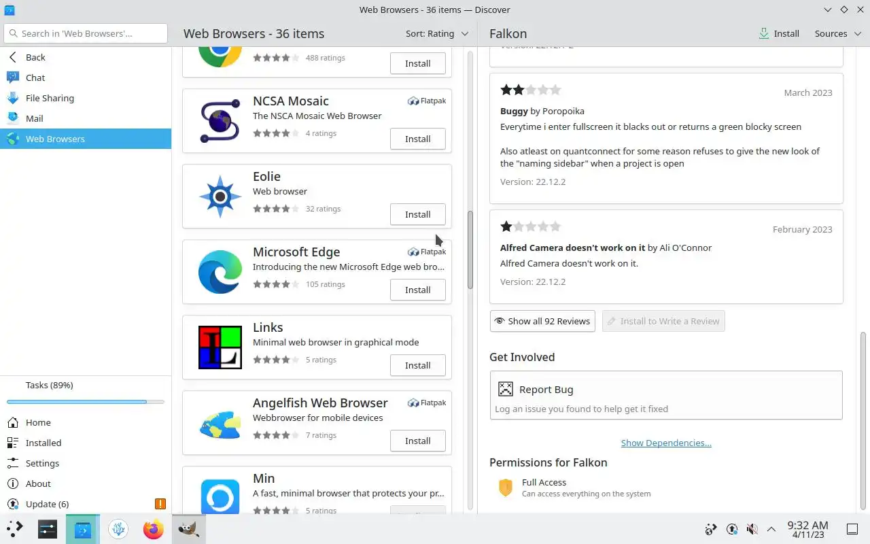Open the Installed page
The height and width of the screenshot is (544, 870).
(x=86, y=443)
